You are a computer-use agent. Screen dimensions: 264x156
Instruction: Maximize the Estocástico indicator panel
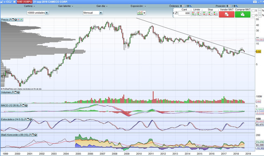[28, 119]
